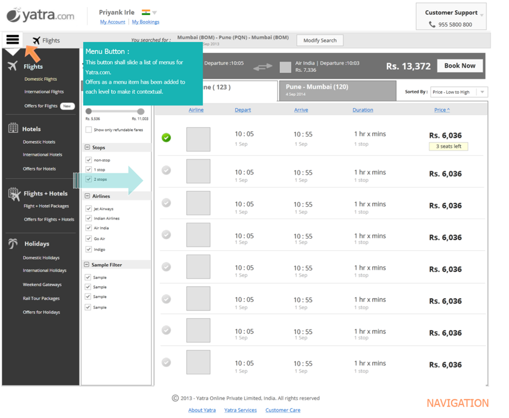
Task: Toggle Jet Airways airline filter
Action: tap(88, 209)
